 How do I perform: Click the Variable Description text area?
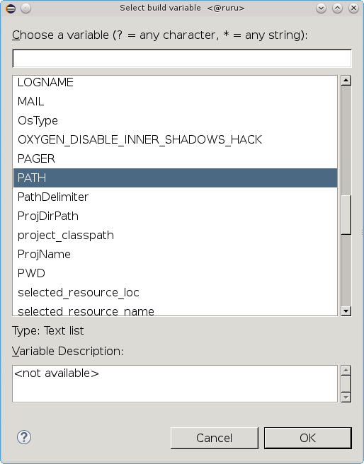click(175, 383)
